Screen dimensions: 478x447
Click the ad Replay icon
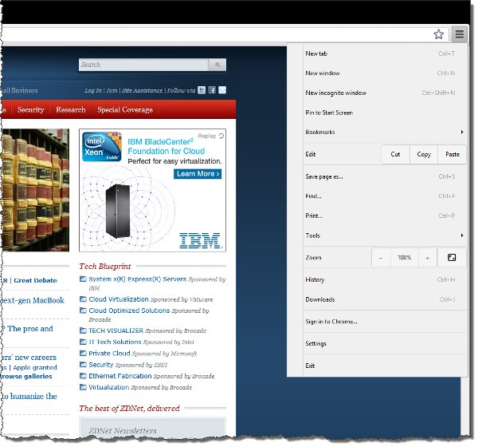pos(221,136)
